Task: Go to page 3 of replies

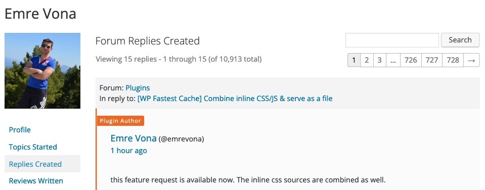Action: [x=379, y=60]
